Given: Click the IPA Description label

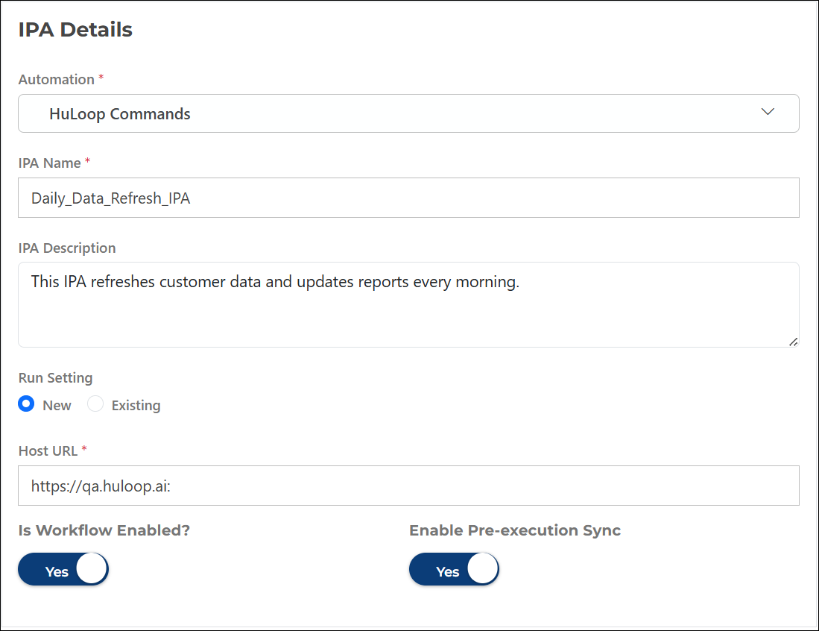Looking at the screenshot, I should [67, 248].
